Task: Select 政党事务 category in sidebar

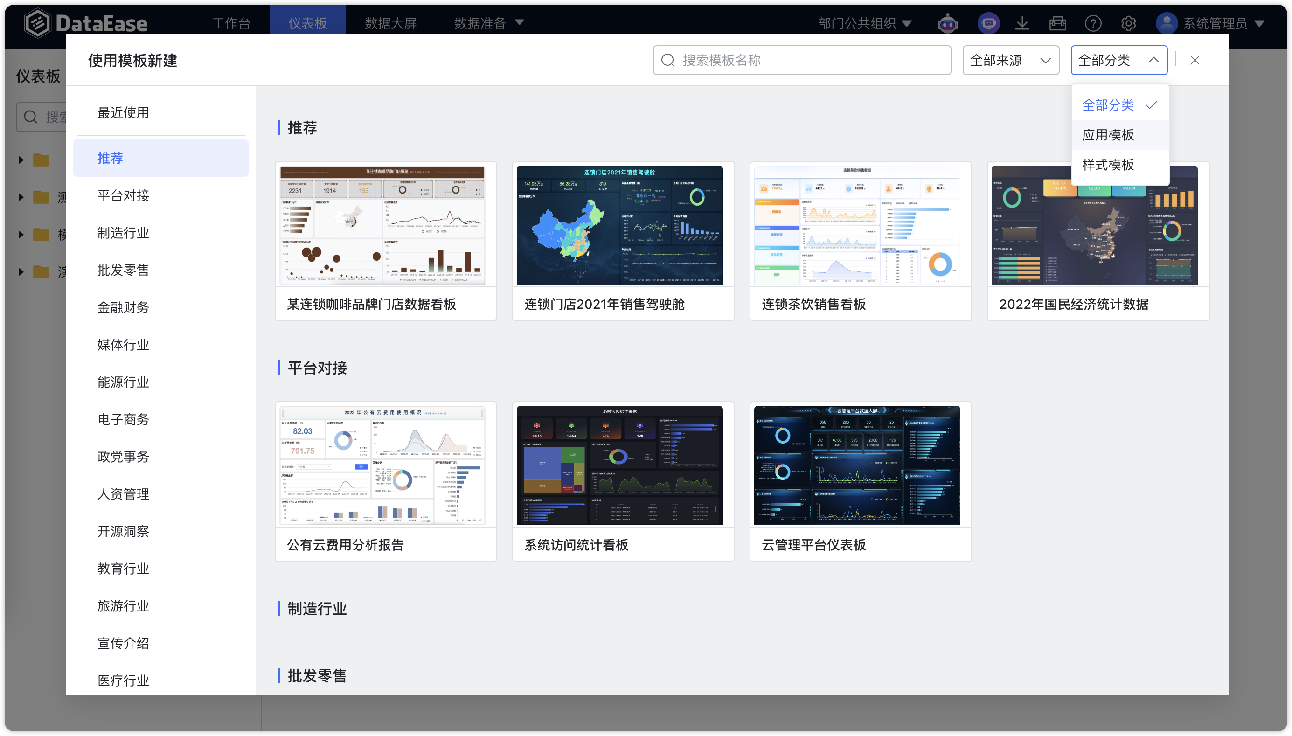Action: [161, 457]
